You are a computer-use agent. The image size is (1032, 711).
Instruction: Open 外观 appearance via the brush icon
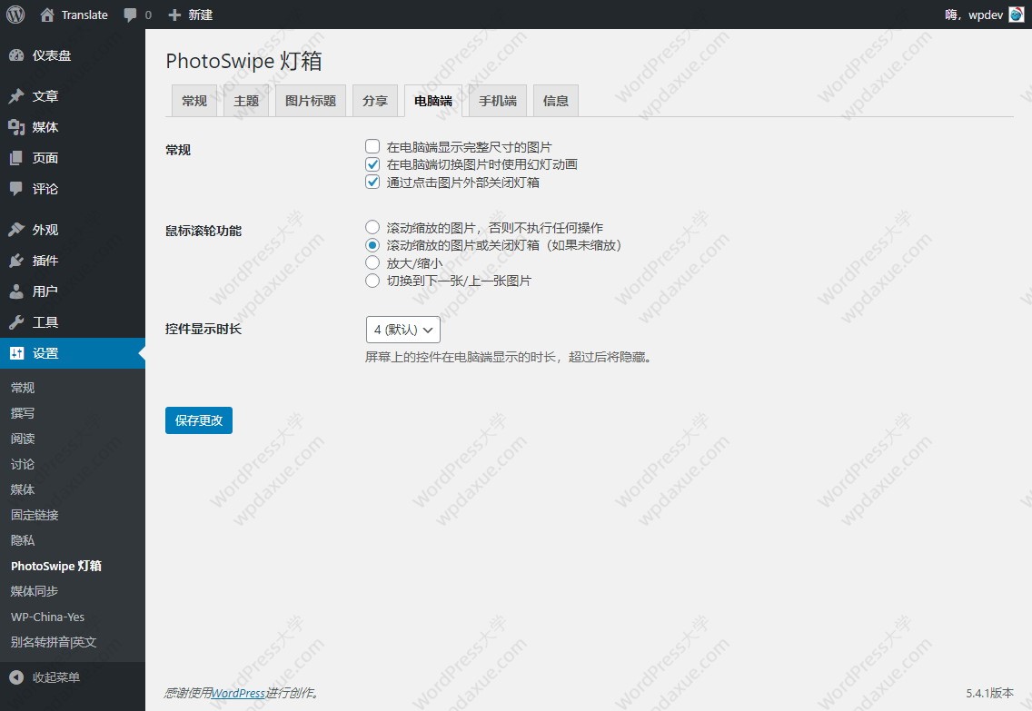click(x=16, y=230)
